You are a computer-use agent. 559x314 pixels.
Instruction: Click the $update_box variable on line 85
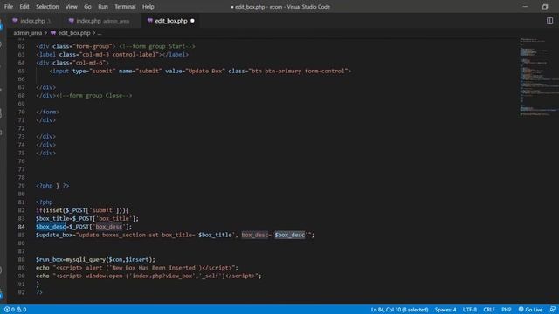coord(54,235)
